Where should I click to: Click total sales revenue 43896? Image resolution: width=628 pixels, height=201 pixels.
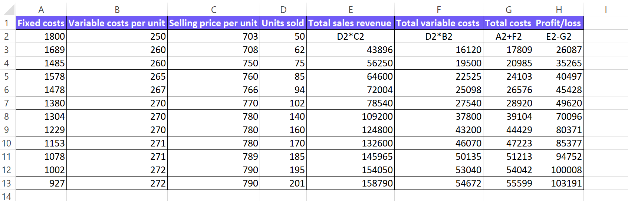(351, 50)
